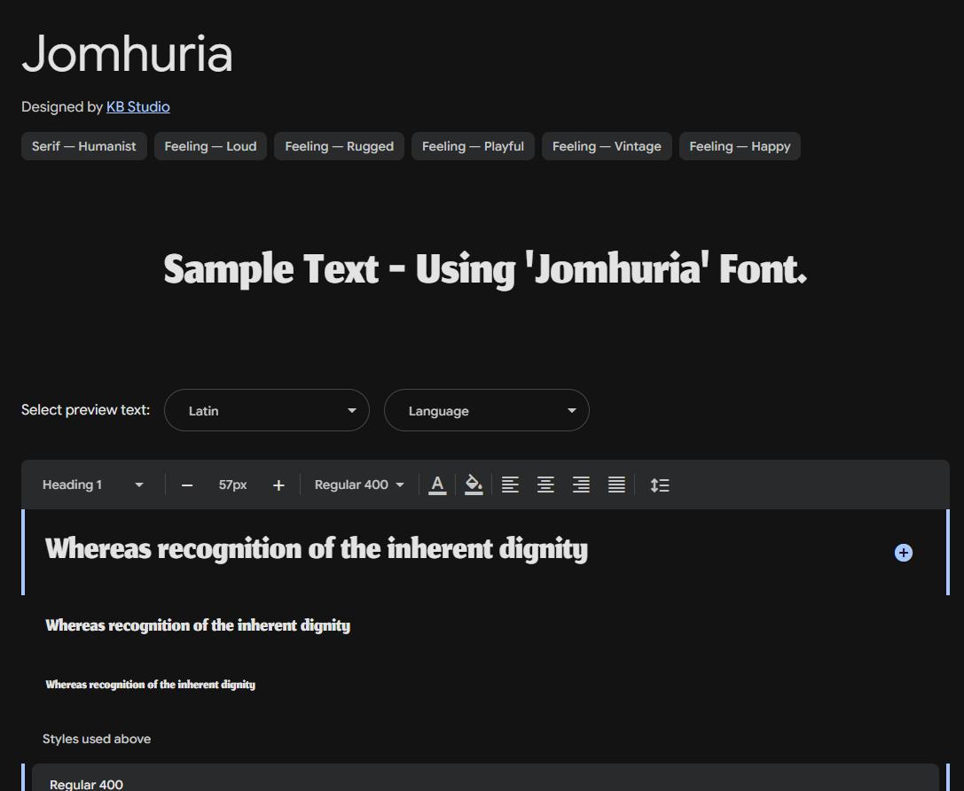
Task: Open the Language dropdown
Action: pos(487,410)
